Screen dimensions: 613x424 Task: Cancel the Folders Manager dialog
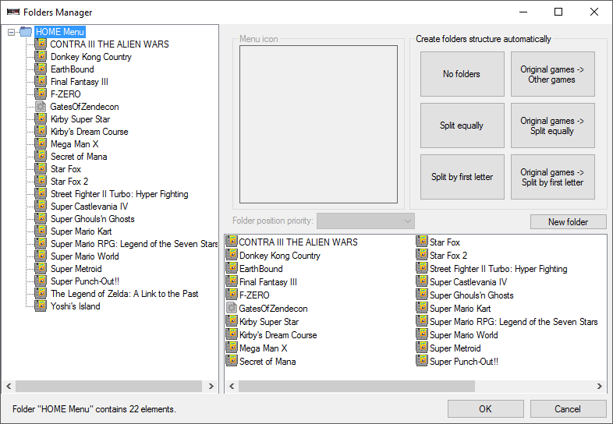568,408
